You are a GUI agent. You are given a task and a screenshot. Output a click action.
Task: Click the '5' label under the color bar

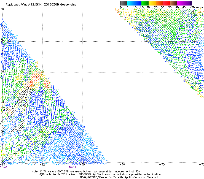127,7
